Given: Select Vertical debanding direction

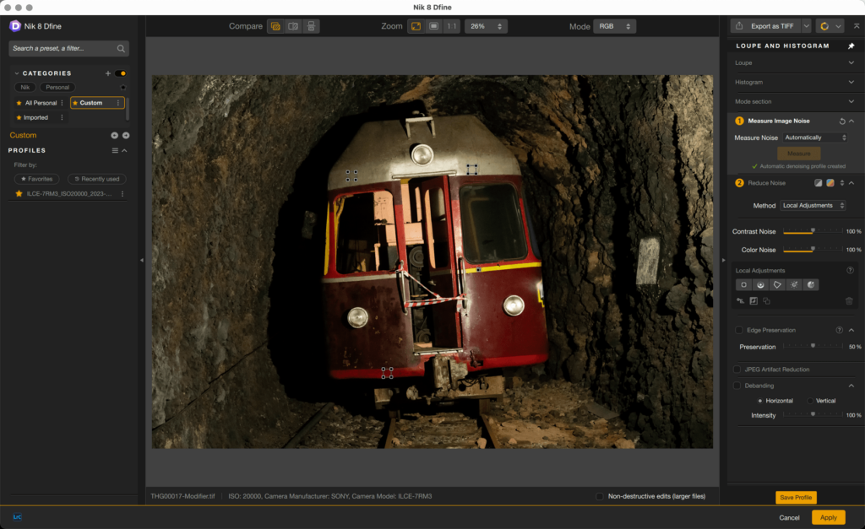Looking at the screenshot, I should [x=810, y=401].
